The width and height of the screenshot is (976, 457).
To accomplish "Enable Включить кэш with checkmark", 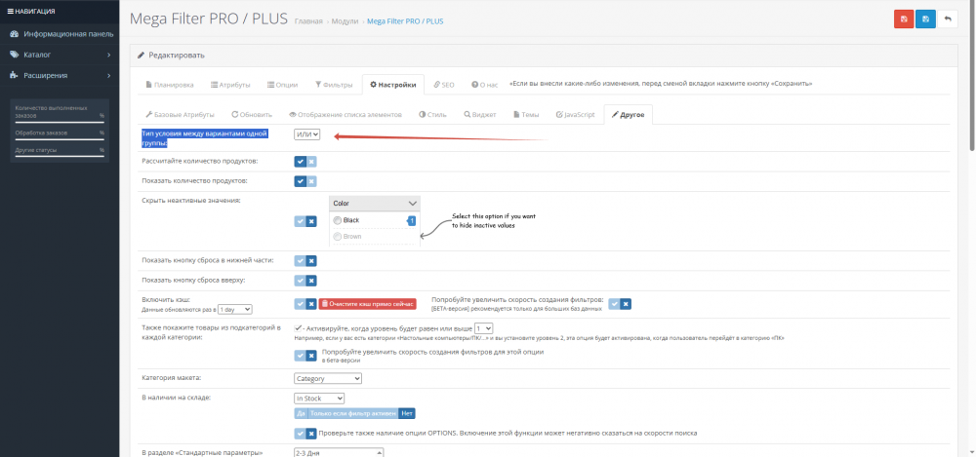I will 300,304.
